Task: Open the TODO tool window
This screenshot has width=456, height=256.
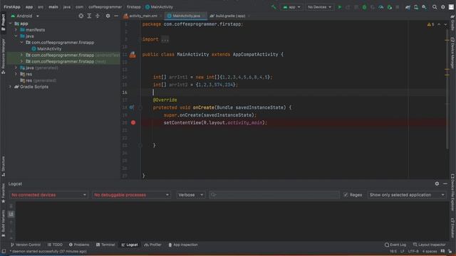Action: pyautogui.click(x=55, y=245)
